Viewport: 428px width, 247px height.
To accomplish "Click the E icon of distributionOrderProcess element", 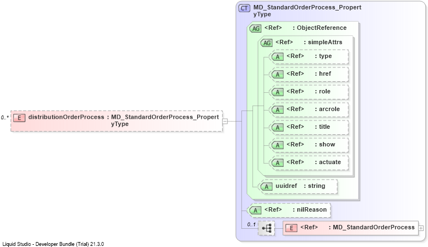I will pos(19,118).
